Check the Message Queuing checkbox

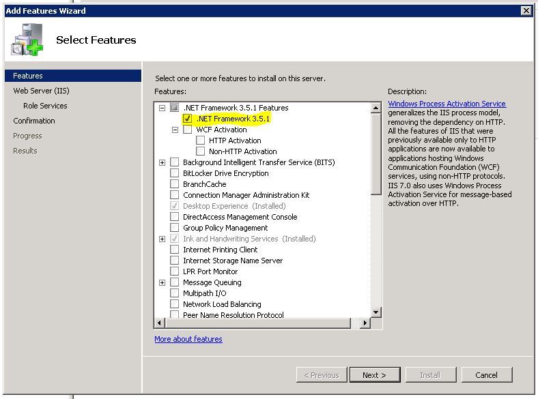(174, 282)
